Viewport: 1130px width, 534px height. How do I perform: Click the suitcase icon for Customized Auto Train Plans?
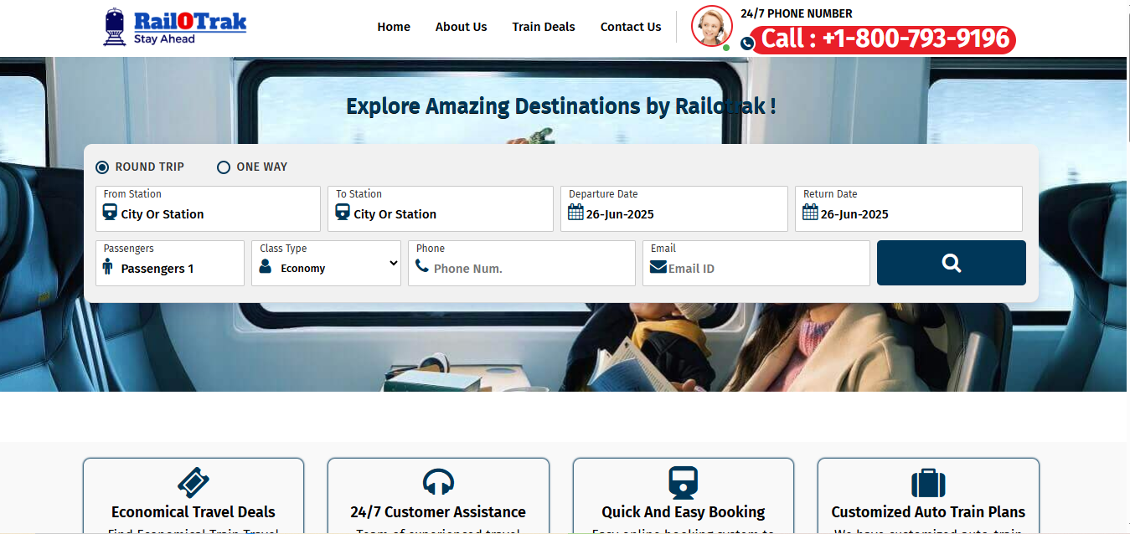coord(928,483)
